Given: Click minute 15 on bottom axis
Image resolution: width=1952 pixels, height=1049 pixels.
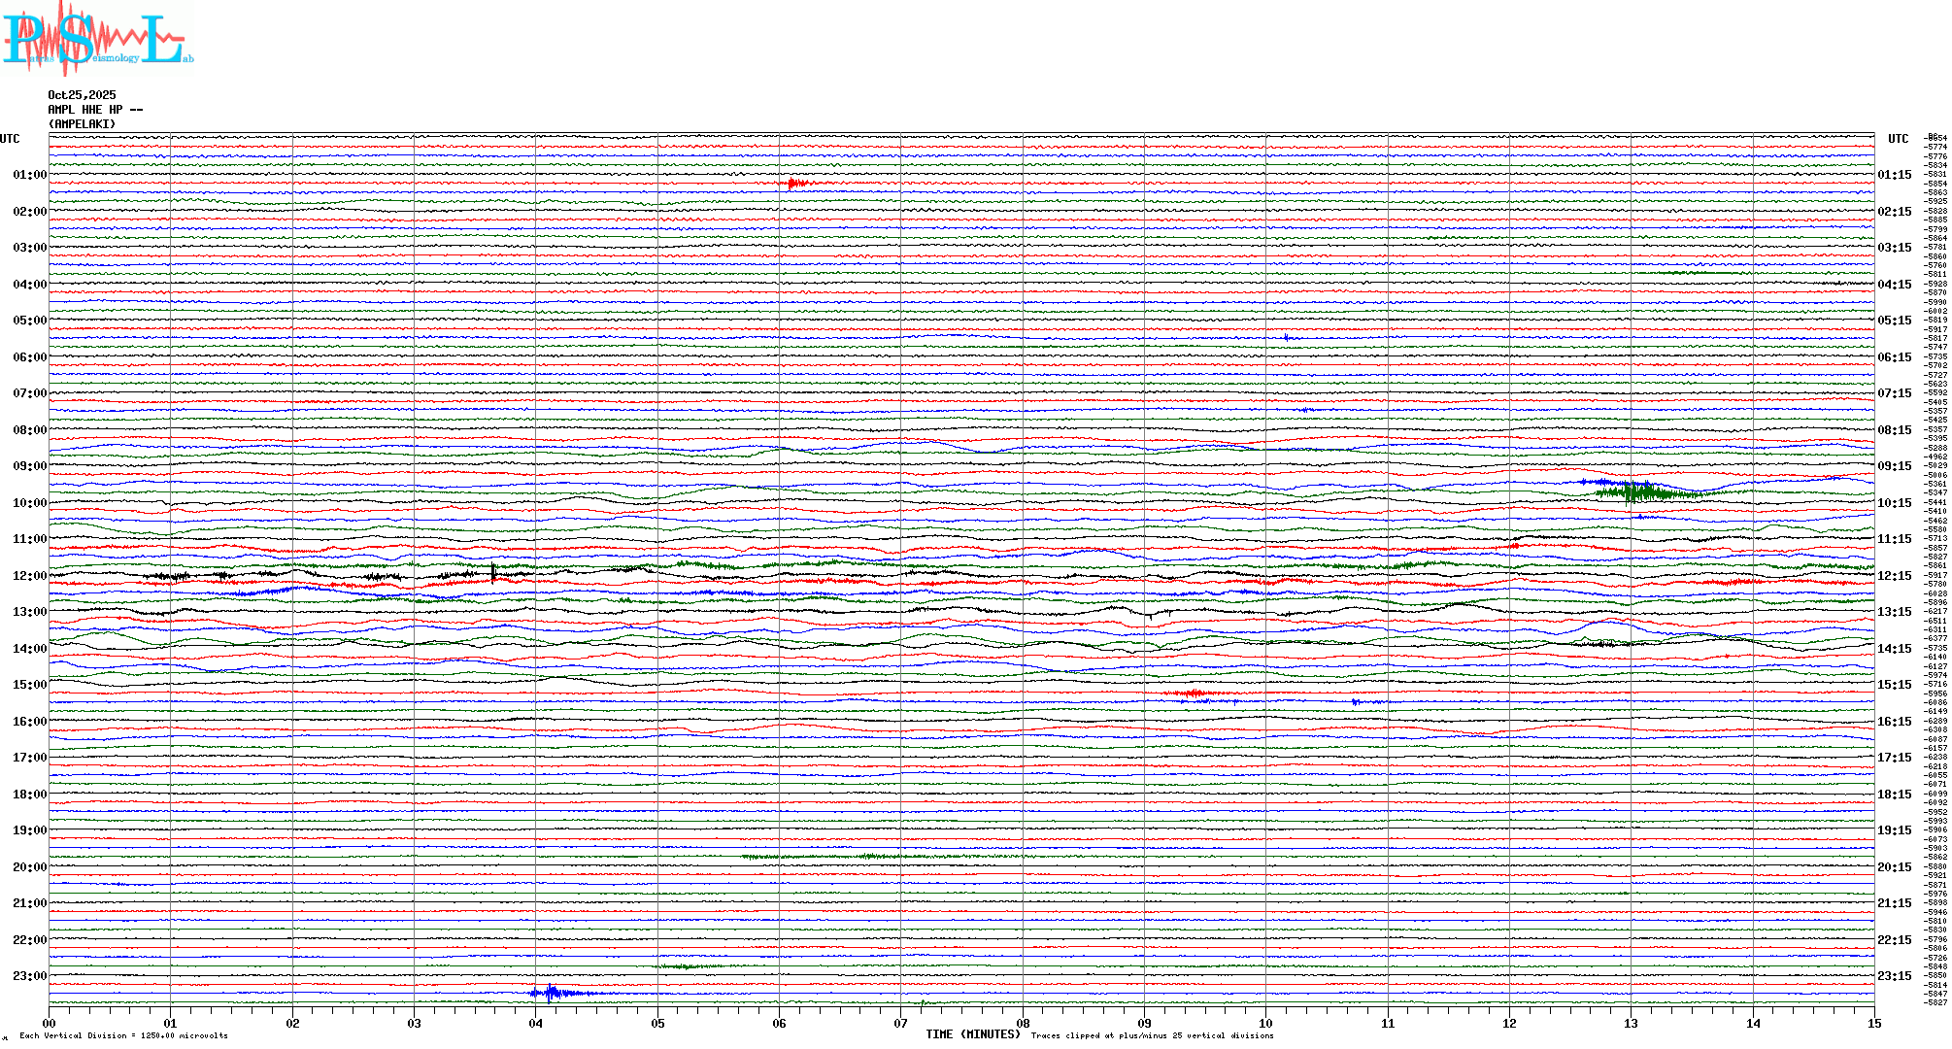Looking at the screenshot, I should tap(1873, 1024).
